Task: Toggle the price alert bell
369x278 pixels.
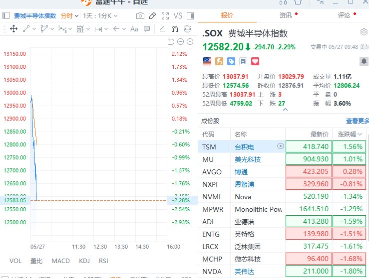Action: 364,61
